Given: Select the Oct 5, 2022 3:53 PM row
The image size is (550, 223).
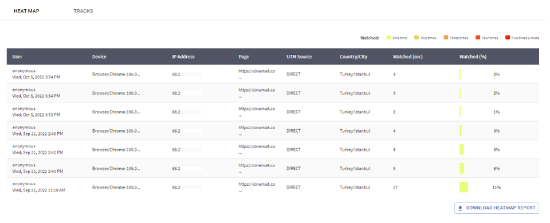Looking at the screenshot, I should pos(273,111).
